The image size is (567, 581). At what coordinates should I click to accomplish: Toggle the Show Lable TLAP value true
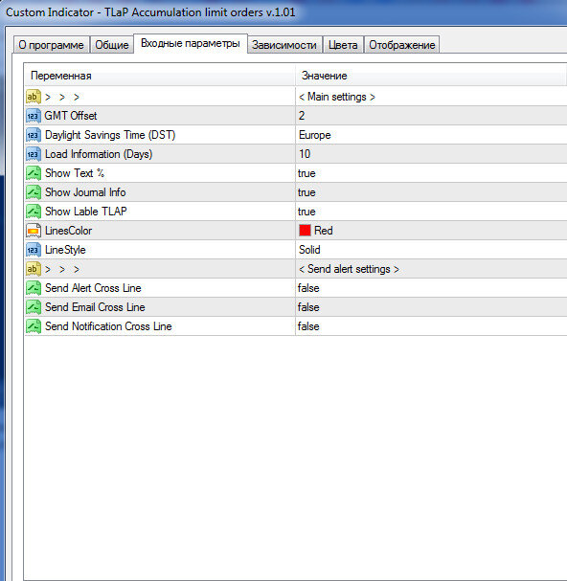(306, 212)
